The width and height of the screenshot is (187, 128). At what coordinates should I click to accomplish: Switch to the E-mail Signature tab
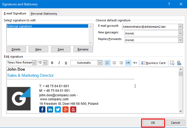pyautogui.click(x=15, y=14)
